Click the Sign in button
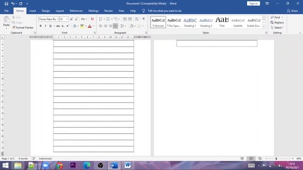The width and height of the screenshot is (303, 170). (x=253, y=3)
